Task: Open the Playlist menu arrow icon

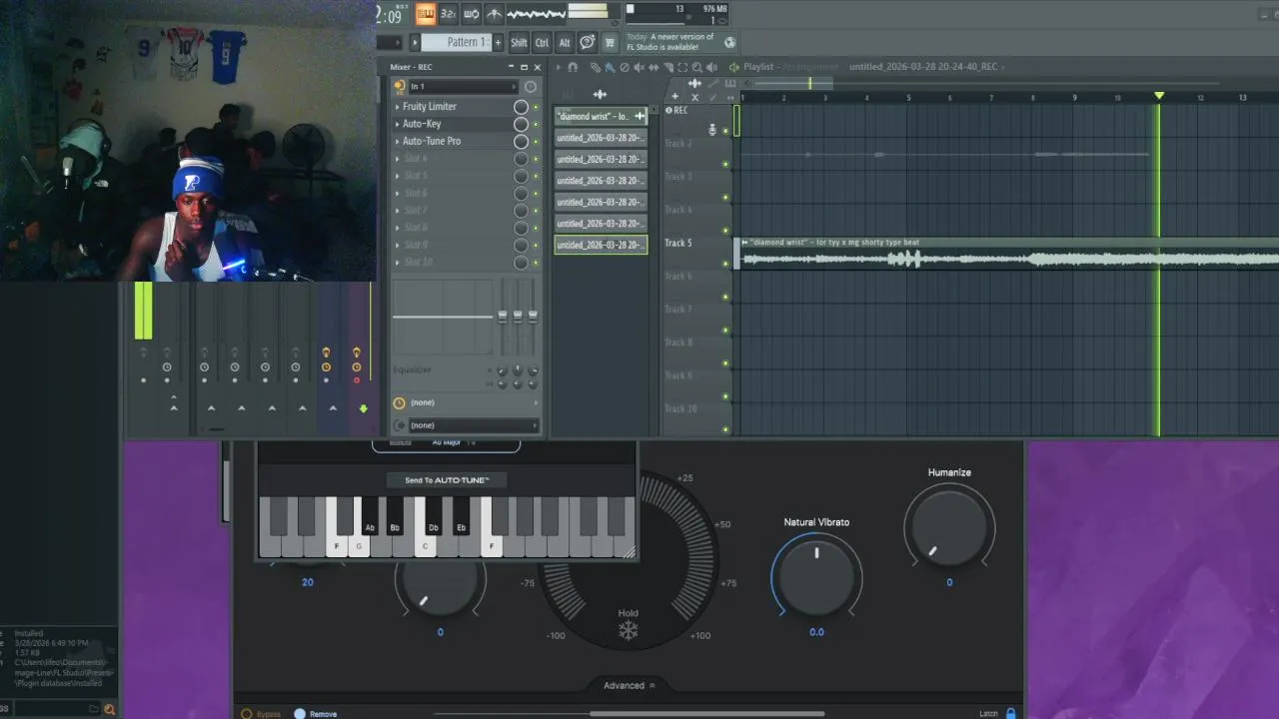Action: coord(558,68)
